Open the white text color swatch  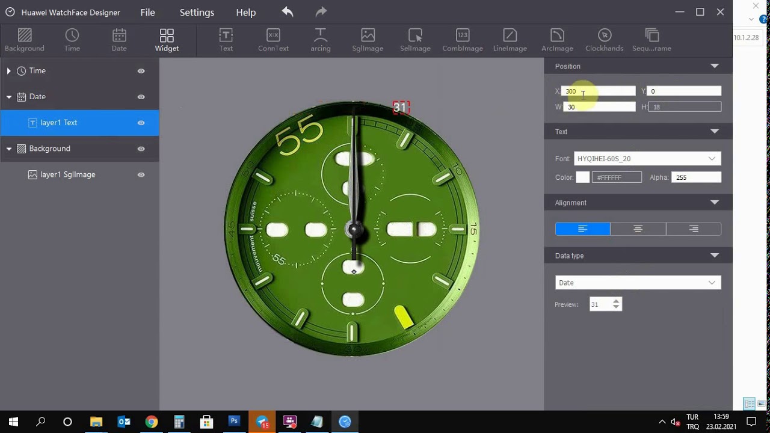583,177
